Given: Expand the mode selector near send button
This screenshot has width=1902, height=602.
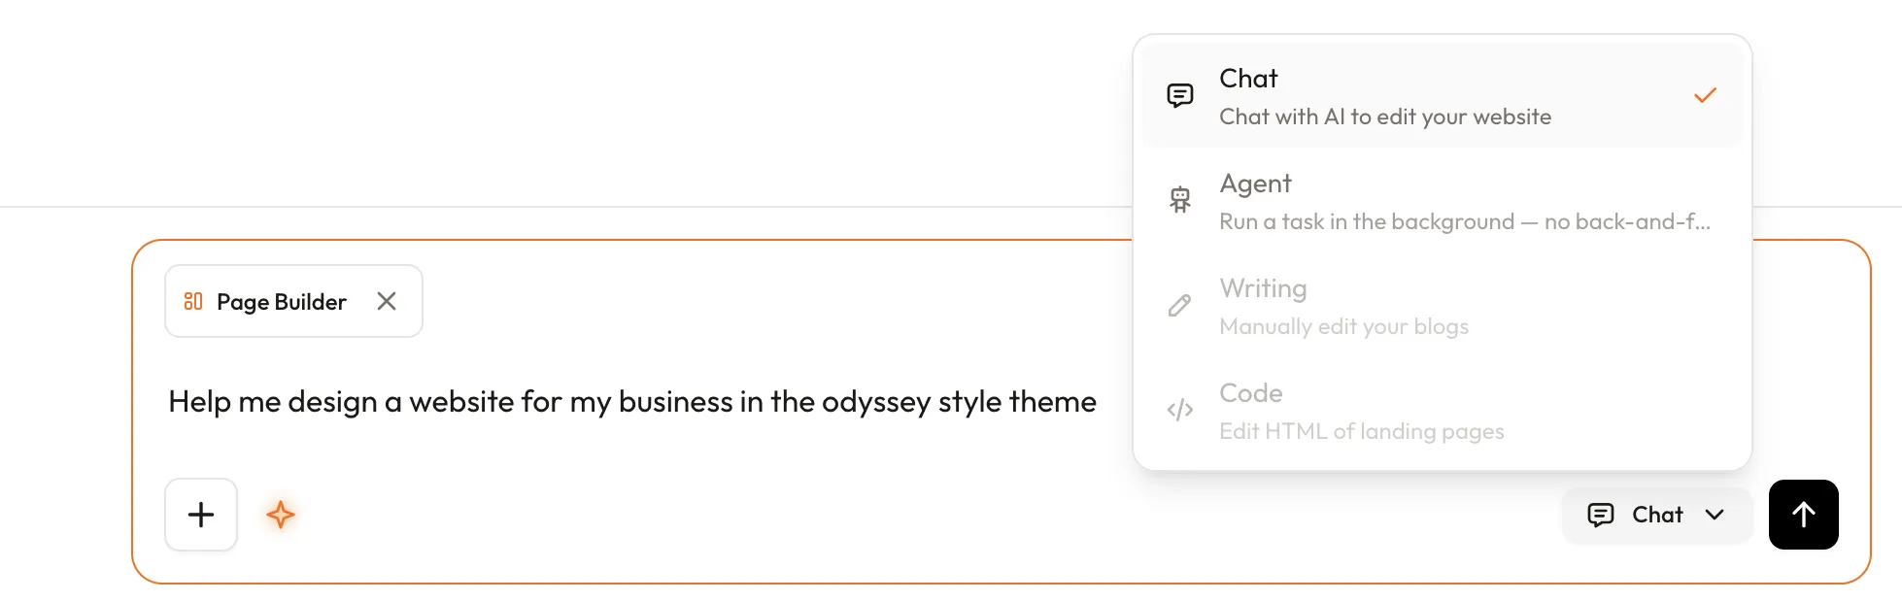Looking at the screenshot, I should click(1657, 515).
